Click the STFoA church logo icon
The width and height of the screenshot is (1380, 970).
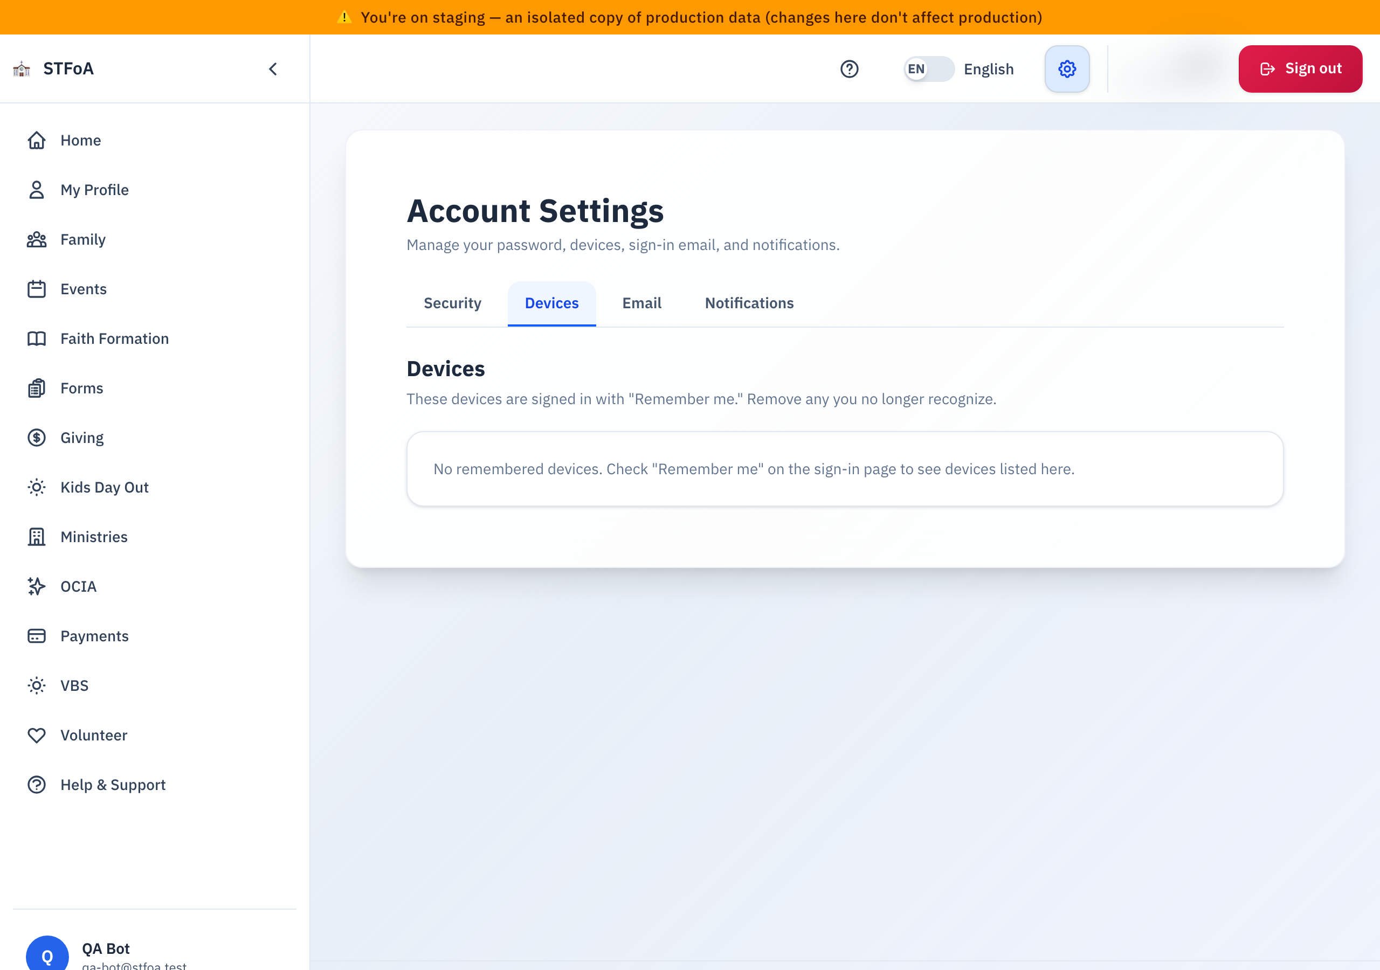pyautogui.click(x=22, y=69)
